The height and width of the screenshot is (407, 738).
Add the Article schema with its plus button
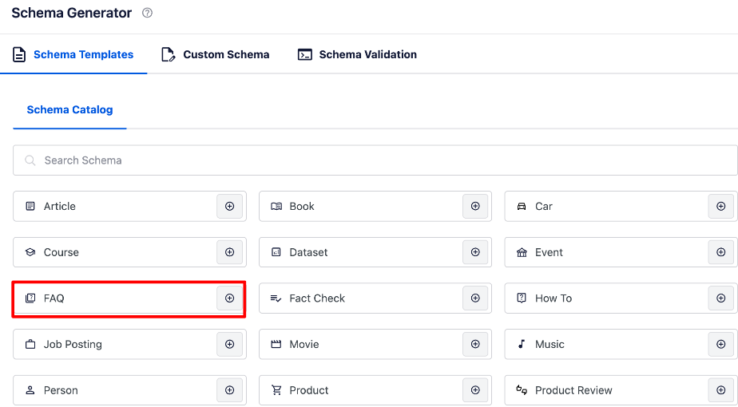230,206
